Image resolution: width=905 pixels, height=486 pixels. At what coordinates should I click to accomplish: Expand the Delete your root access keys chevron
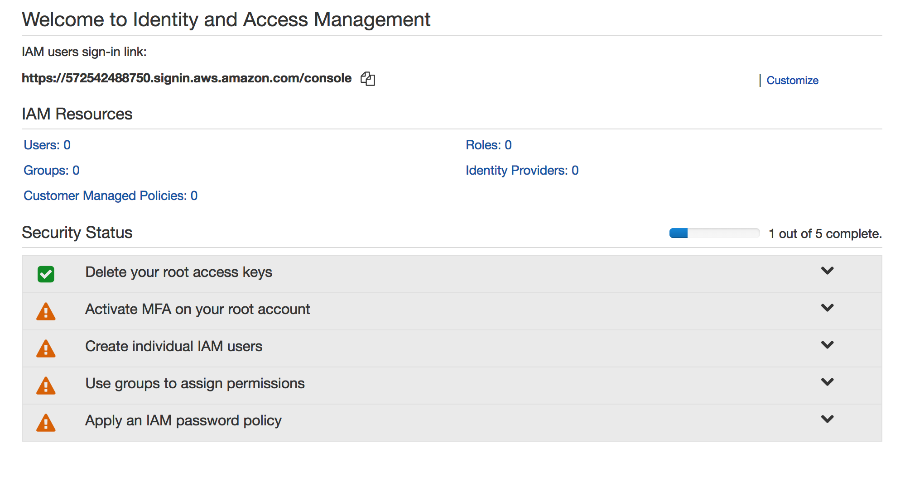click(827, 271)
